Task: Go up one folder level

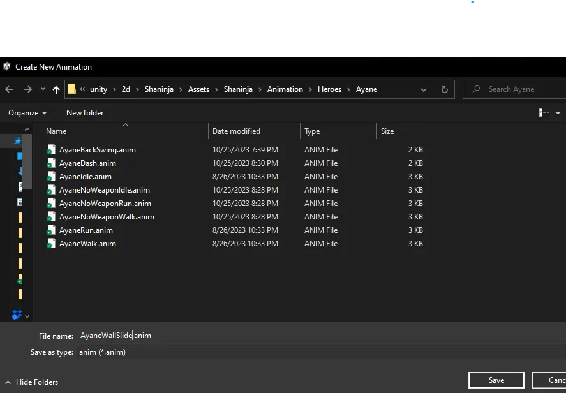Action: (x=56, y=89)
